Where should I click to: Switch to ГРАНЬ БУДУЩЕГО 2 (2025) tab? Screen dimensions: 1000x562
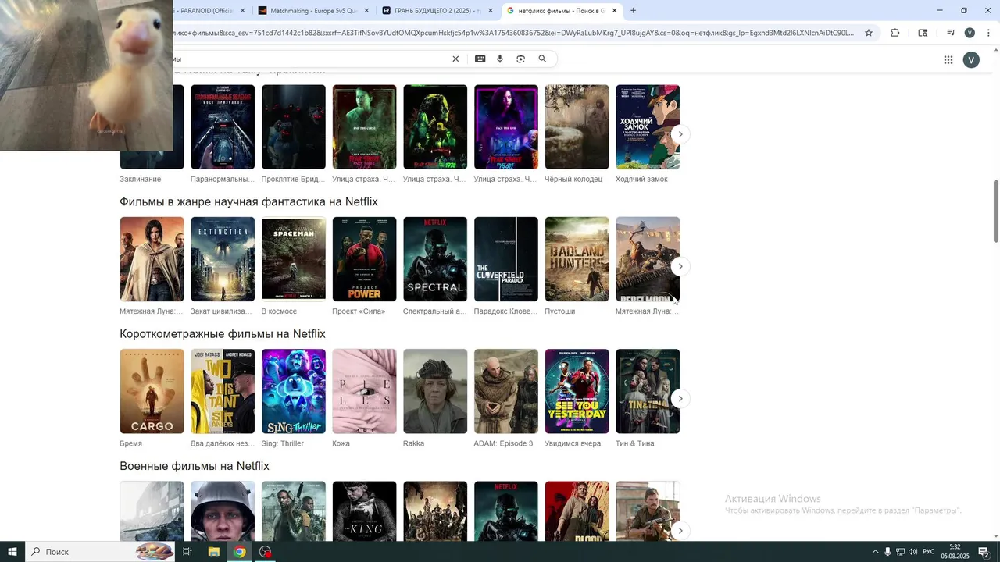(437, 11)
